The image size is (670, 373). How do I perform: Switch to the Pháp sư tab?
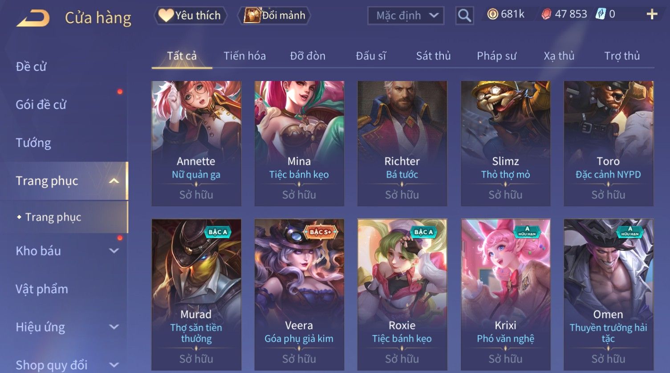(496, 56)
